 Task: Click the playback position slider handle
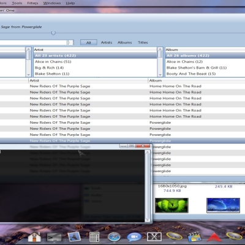[53, 33]
